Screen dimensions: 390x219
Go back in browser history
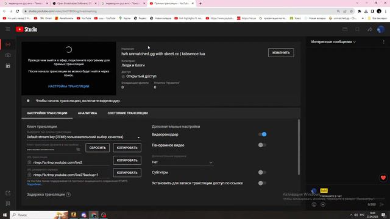tap(4, 11)
